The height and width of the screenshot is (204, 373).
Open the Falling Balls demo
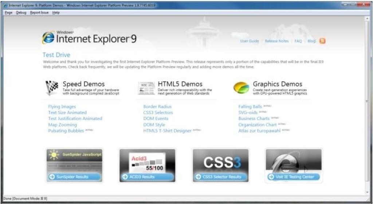click(x=250, y=107)
